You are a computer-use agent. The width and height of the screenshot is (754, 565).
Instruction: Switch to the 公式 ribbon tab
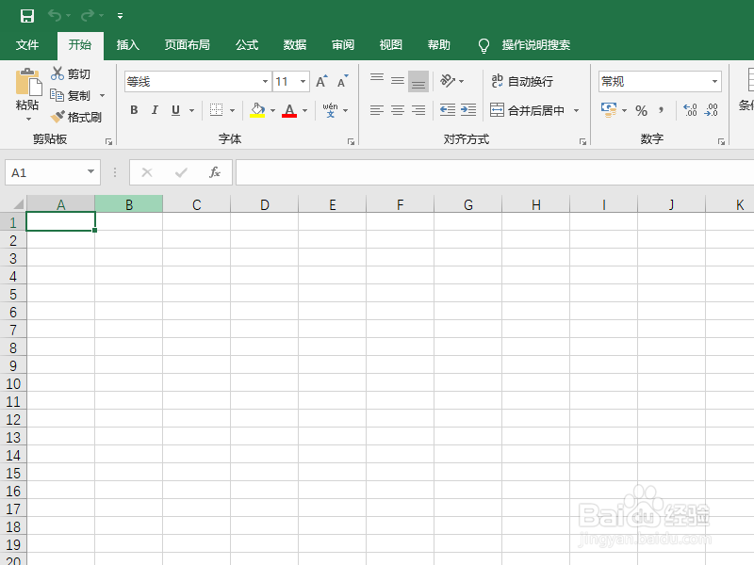pyautogui.click(x=247, y=45)
